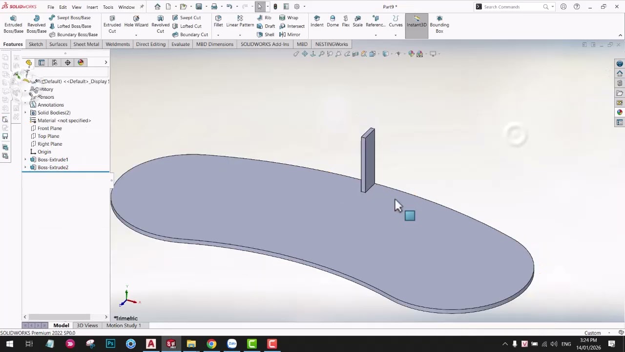Open the DimXpertManager crosshair tab

(x=67, y=63)
